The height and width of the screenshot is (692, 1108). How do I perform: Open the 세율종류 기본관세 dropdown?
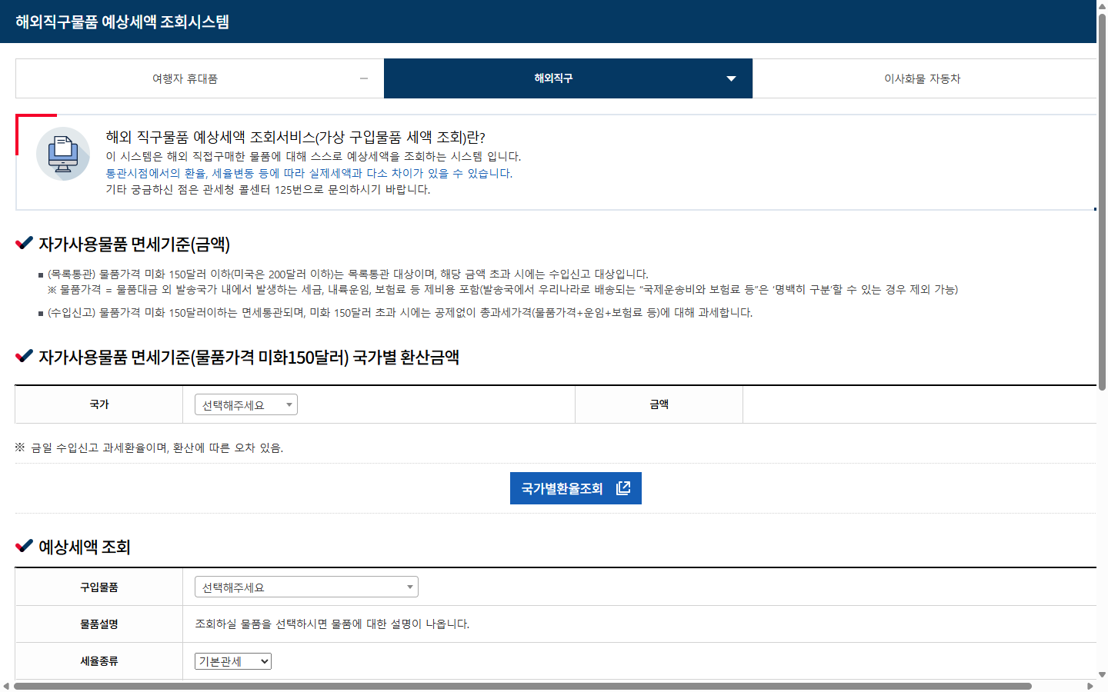click(x=233, y=661)
